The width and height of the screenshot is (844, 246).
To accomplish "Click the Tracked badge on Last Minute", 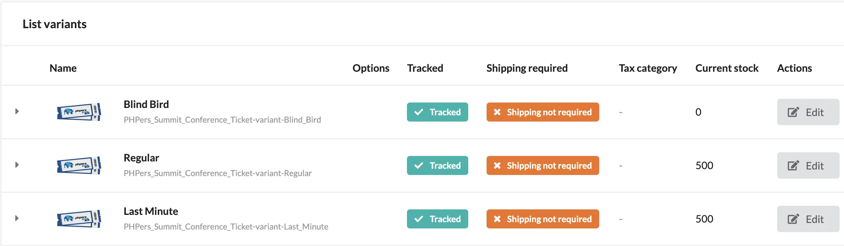I will [x=437, y=219].
